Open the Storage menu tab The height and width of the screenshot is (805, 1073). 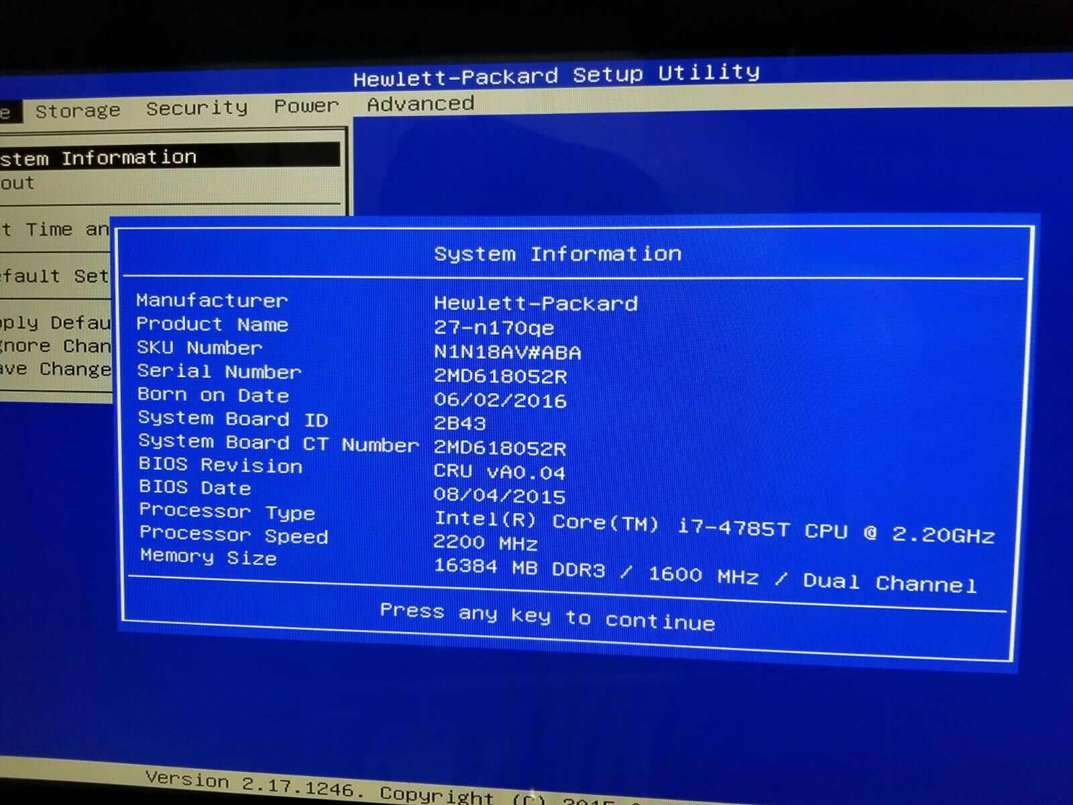(x=78, y=111)
